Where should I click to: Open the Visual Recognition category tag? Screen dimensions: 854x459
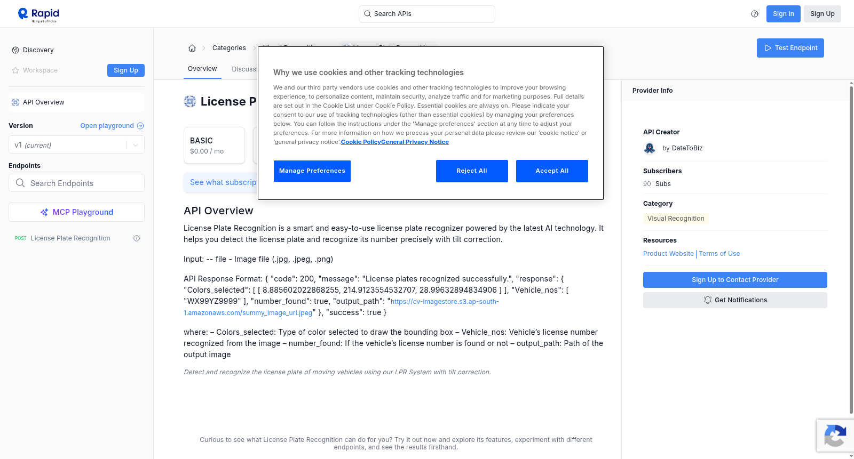pos(676,219)
